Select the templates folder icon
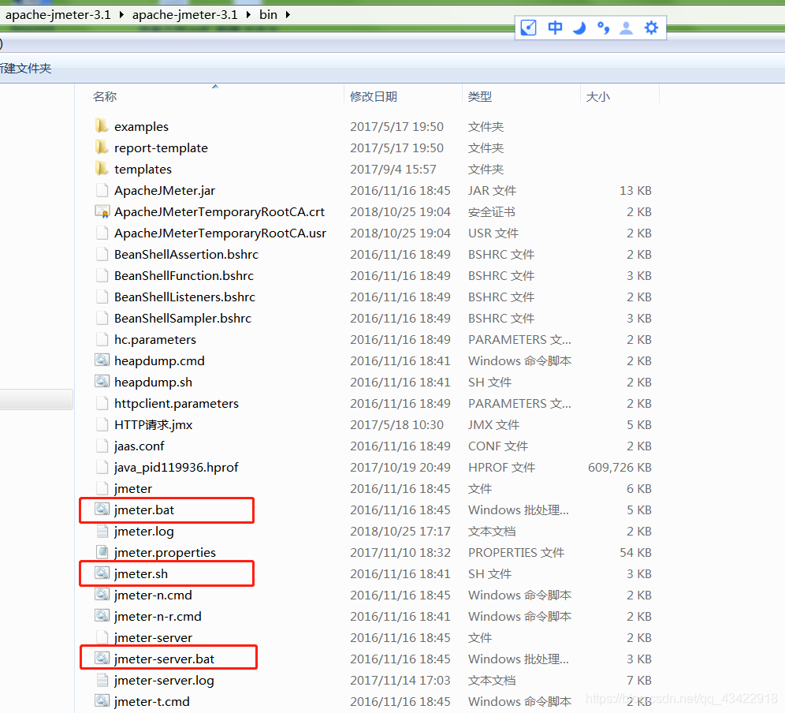The width and height of the screenshot is (785, 713). click(x=102, y=168)
